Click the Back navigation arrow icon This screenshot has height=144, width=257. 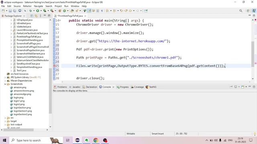tap(130, 11)
